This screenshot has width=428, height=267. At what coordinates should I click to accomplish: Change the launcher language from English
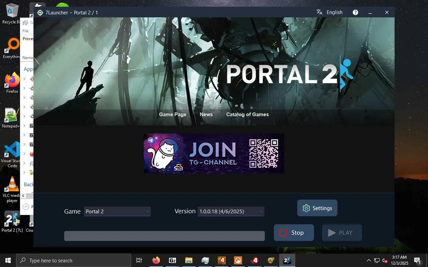tap(334, 12)
